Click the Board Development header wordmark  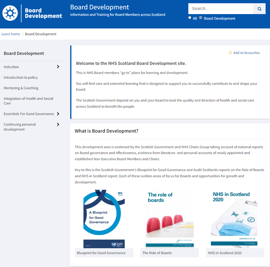[43, 13]
